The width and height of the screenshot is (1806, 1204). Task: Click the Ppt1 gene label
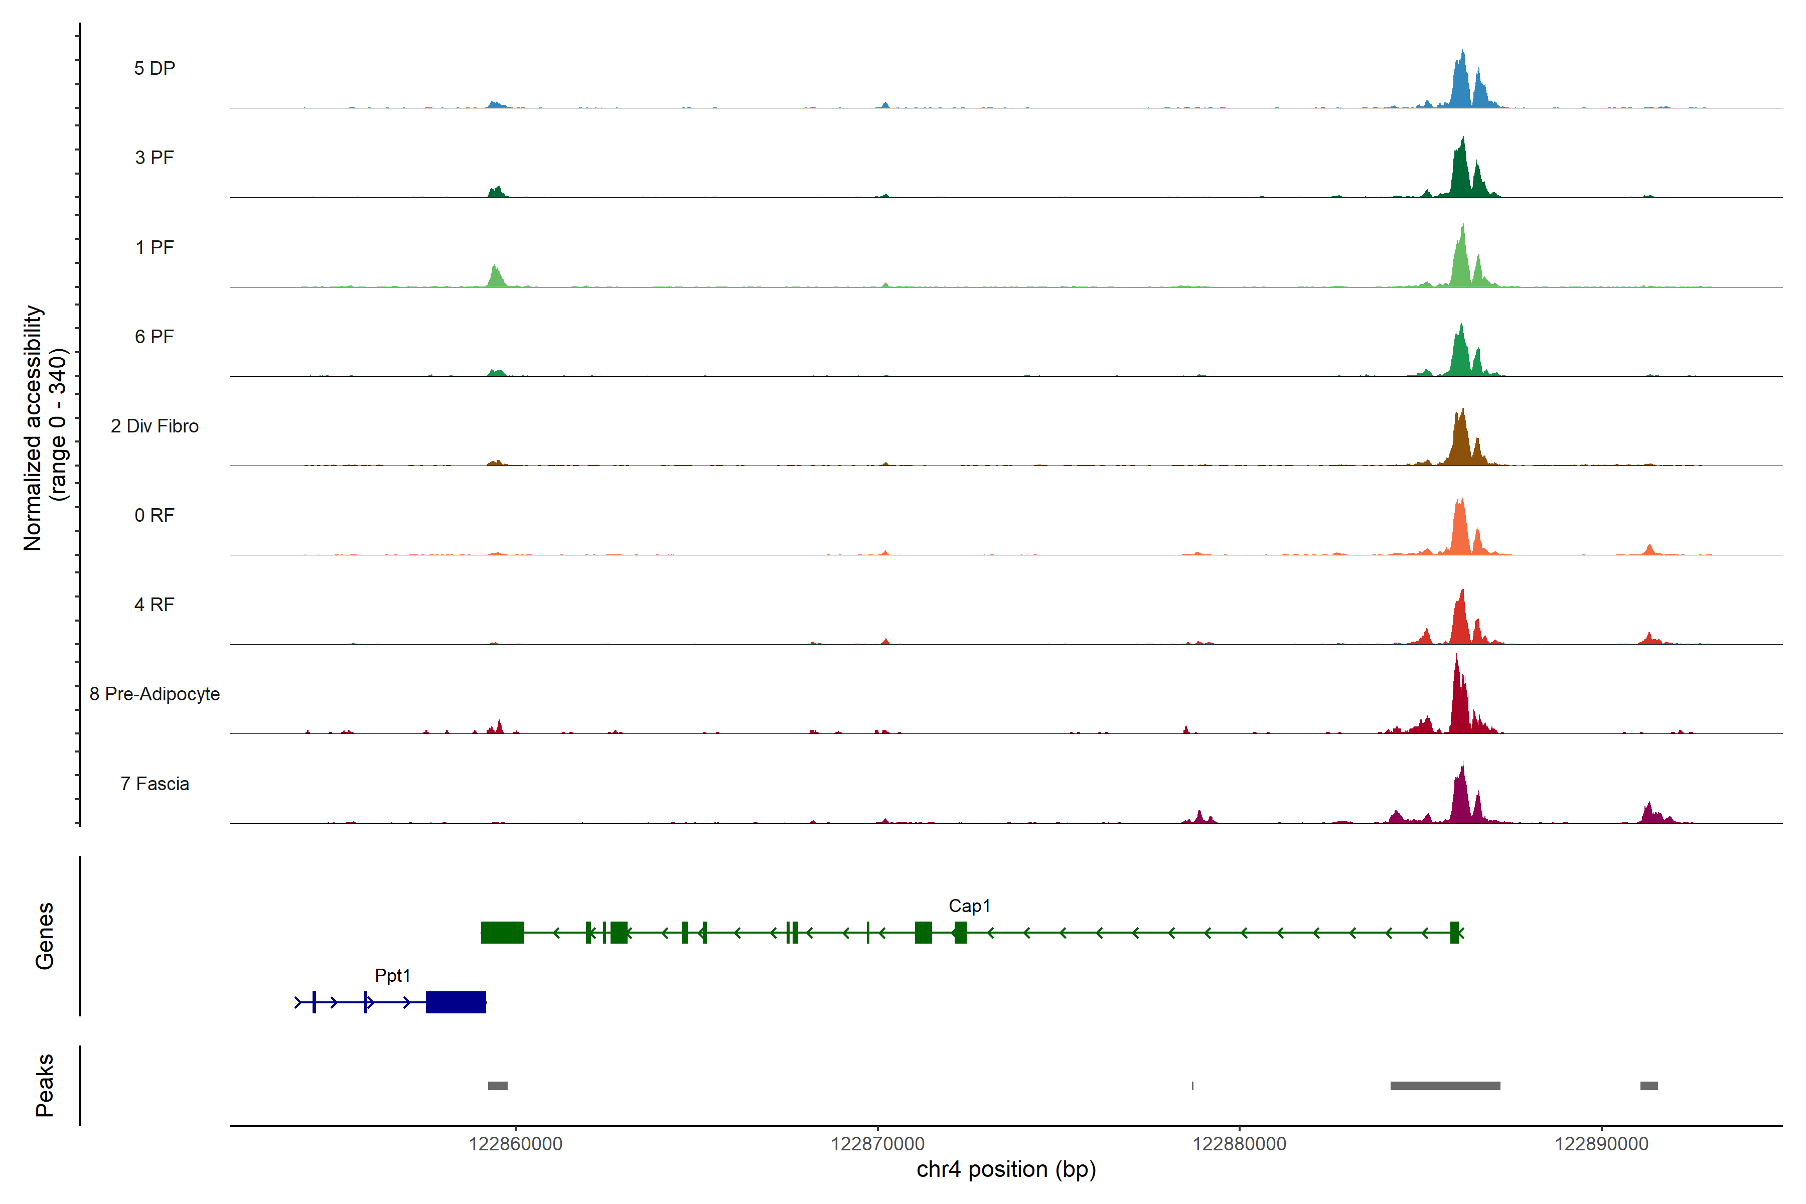(x=392, y=975)
